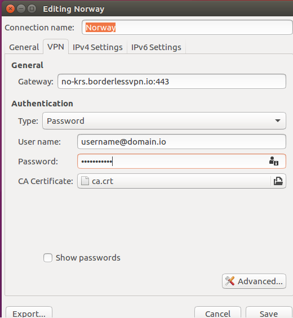Click the password storage options icon

274,161
